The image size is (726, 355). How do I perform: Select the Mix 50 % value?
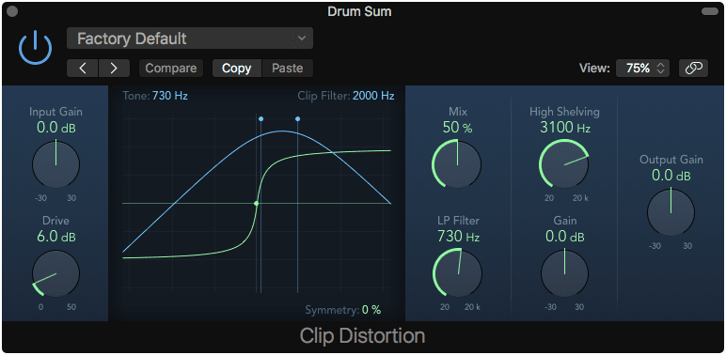tap(457, 128)
